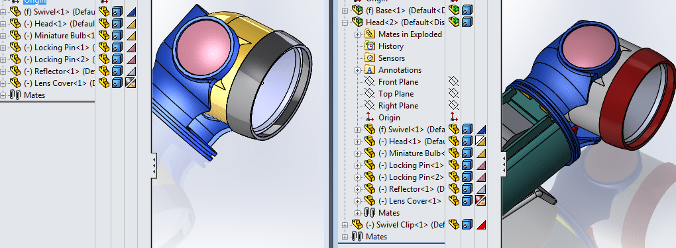Select Right Plane in feature tree

click(398, 106)
